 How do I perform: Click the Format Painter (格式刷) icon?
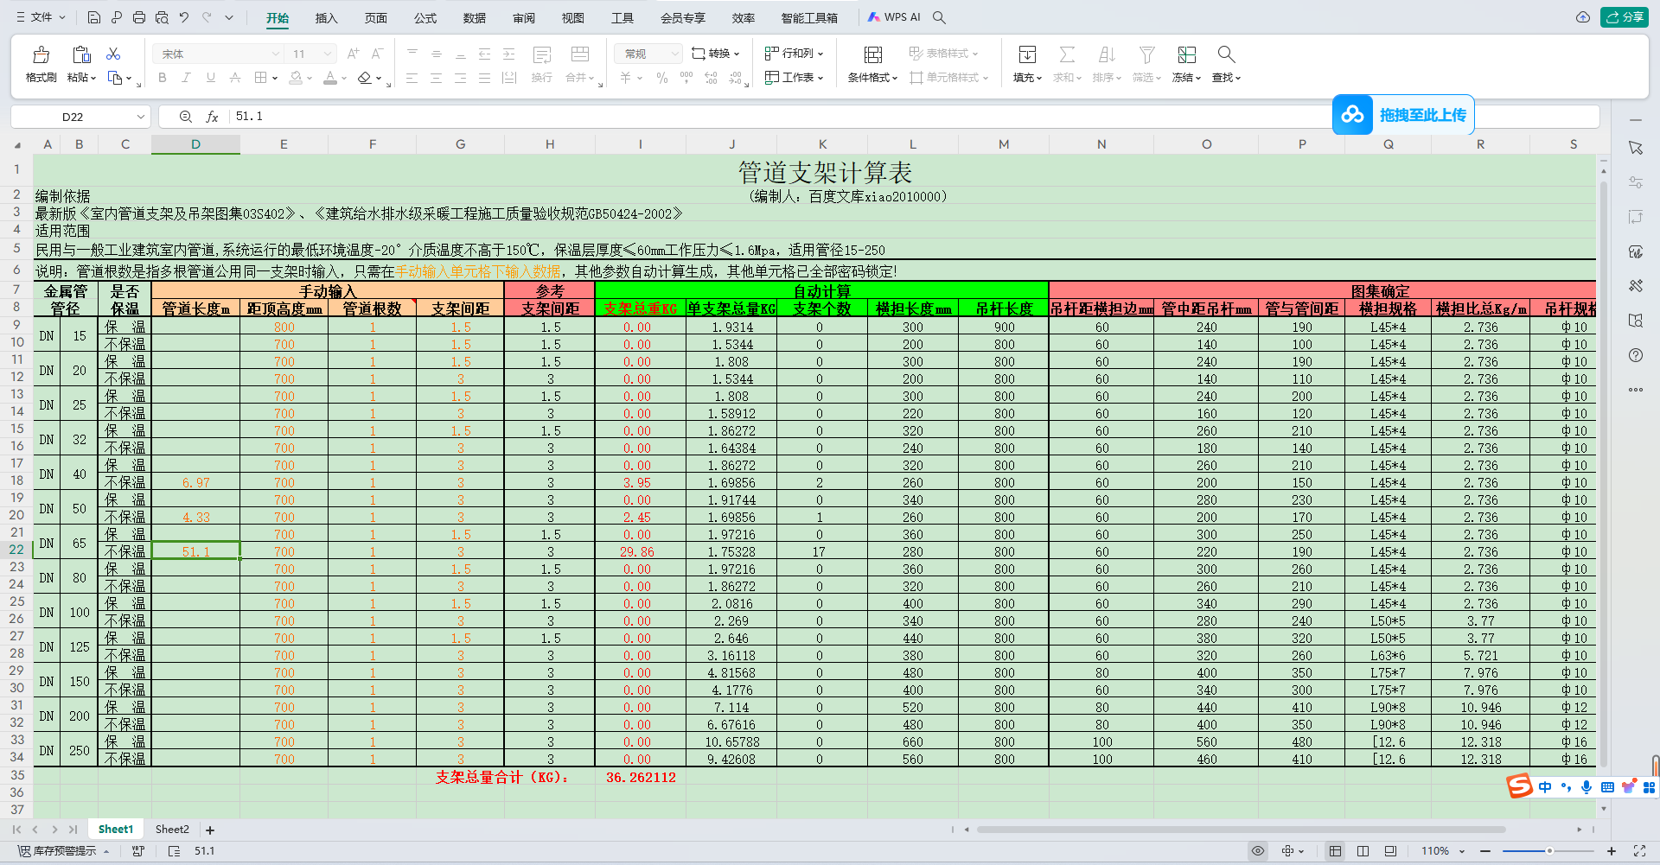(41, 55)
